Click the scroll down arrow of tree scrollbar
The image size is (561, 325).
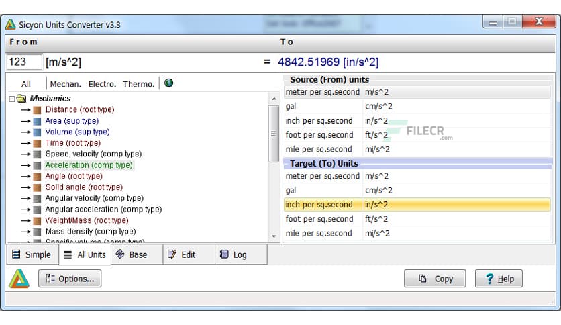pyautogui.click(x=274, y=236)
